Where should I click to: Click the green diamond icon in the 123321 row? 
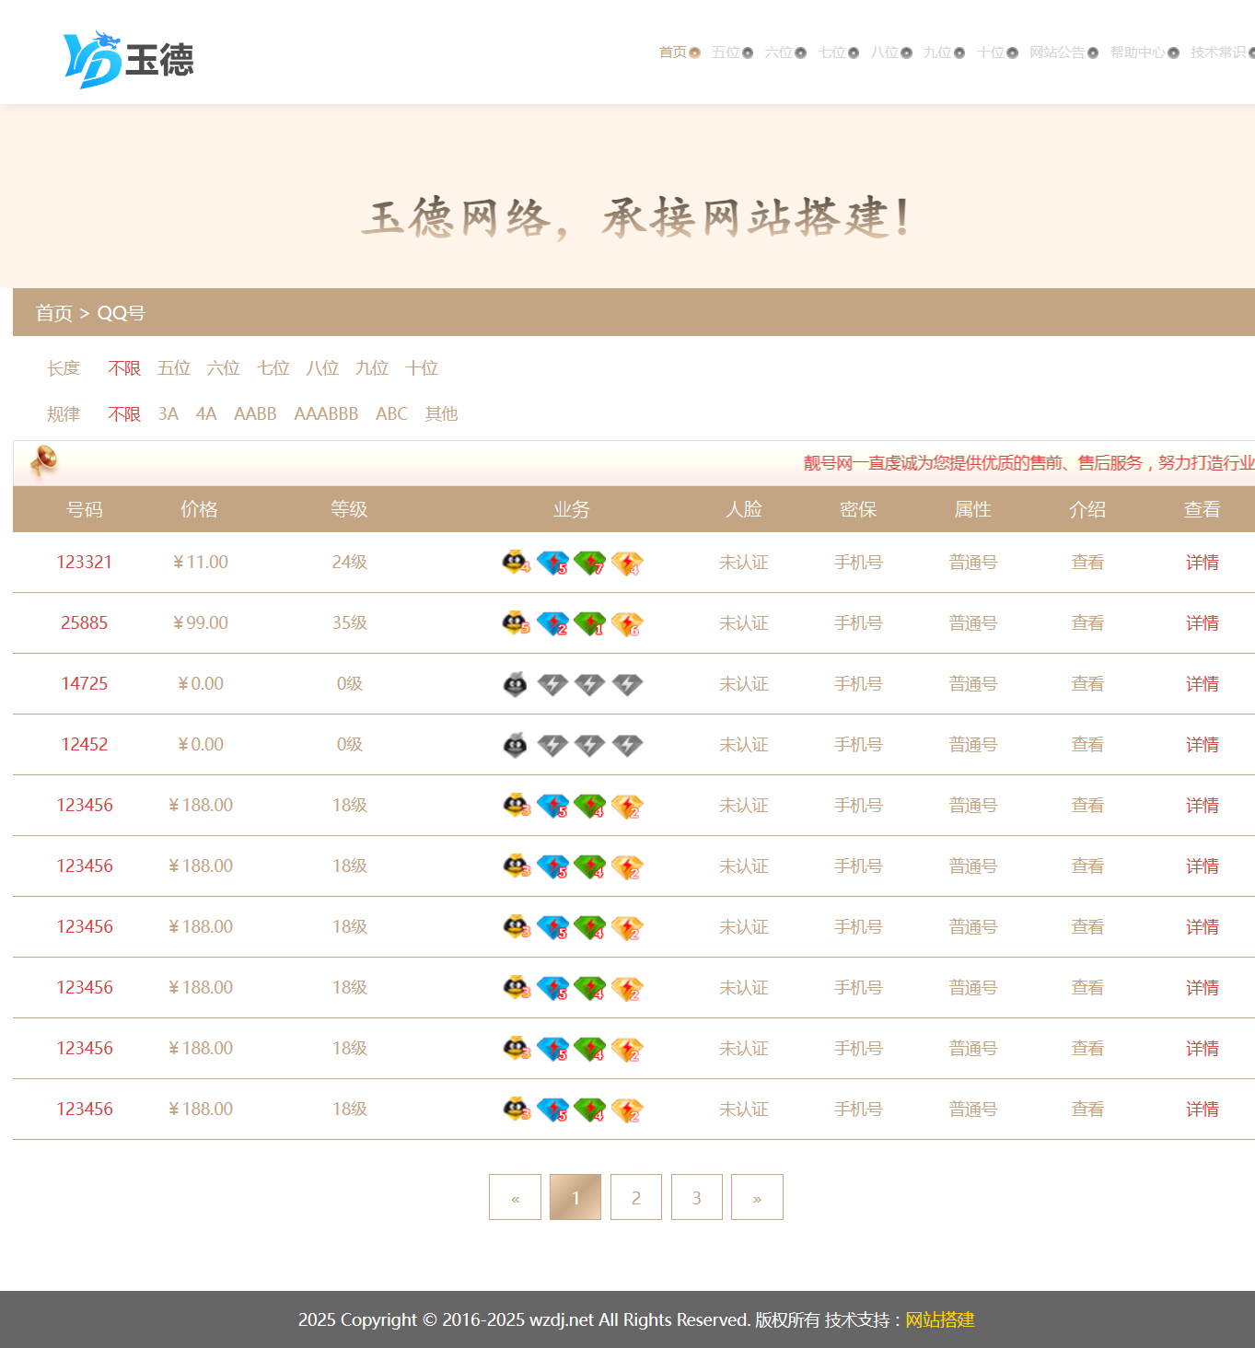(589, 562)
